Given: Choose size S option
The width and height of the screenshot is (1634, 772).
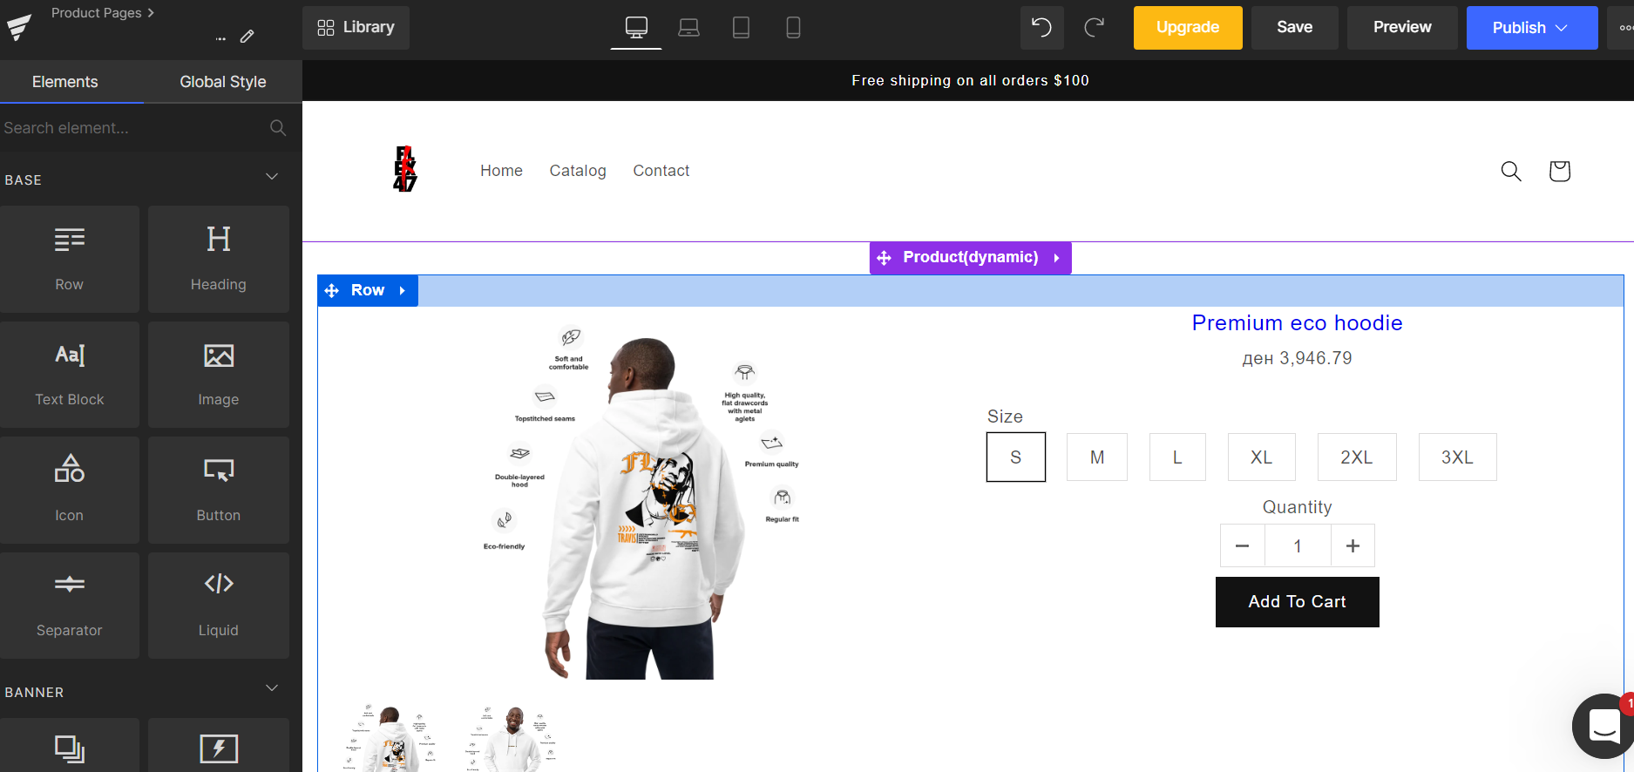Looking at the screenshot, I should coord(1016,457).
